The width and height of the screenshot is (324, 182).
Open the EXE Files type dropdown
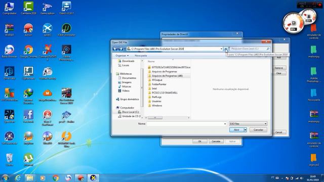(x=248, y=124)
